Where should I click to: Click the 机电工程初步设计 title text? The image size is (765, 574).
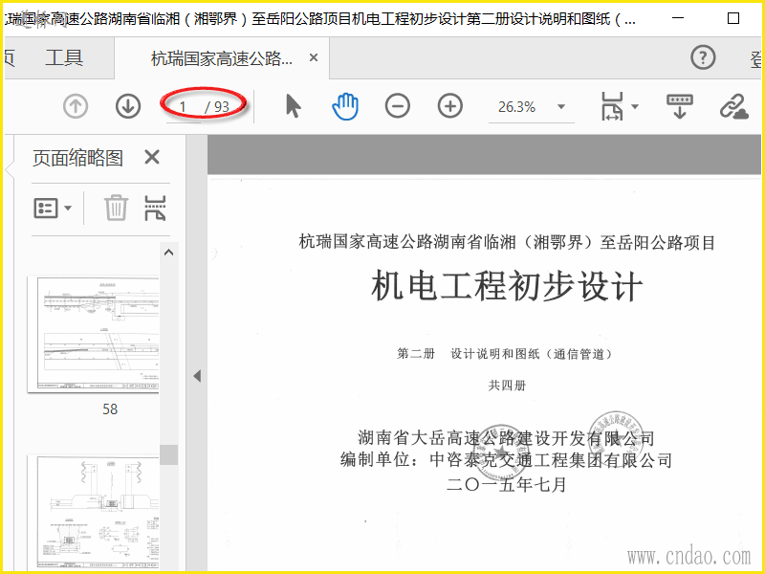(507, 286)
